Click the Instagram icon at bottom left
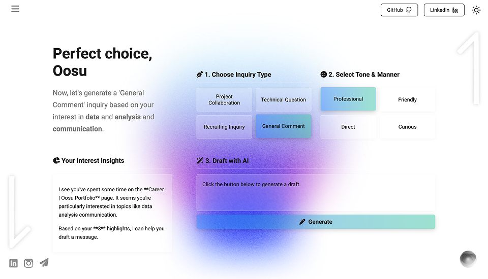Screen dimensions: 488x279 [x=28, y=263]
